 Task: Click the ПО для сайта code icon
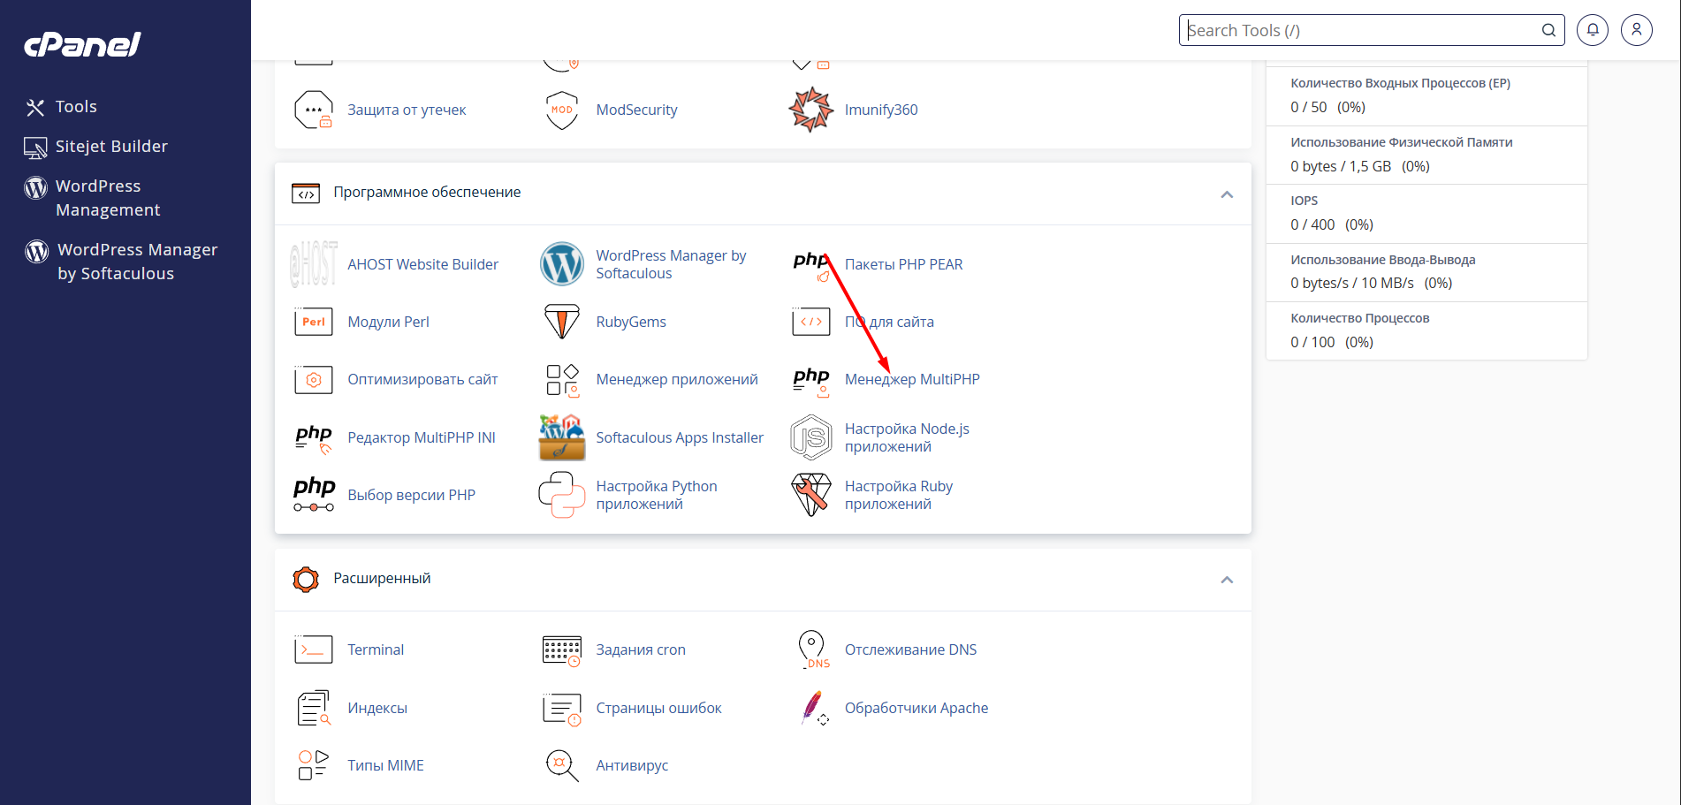811,322
